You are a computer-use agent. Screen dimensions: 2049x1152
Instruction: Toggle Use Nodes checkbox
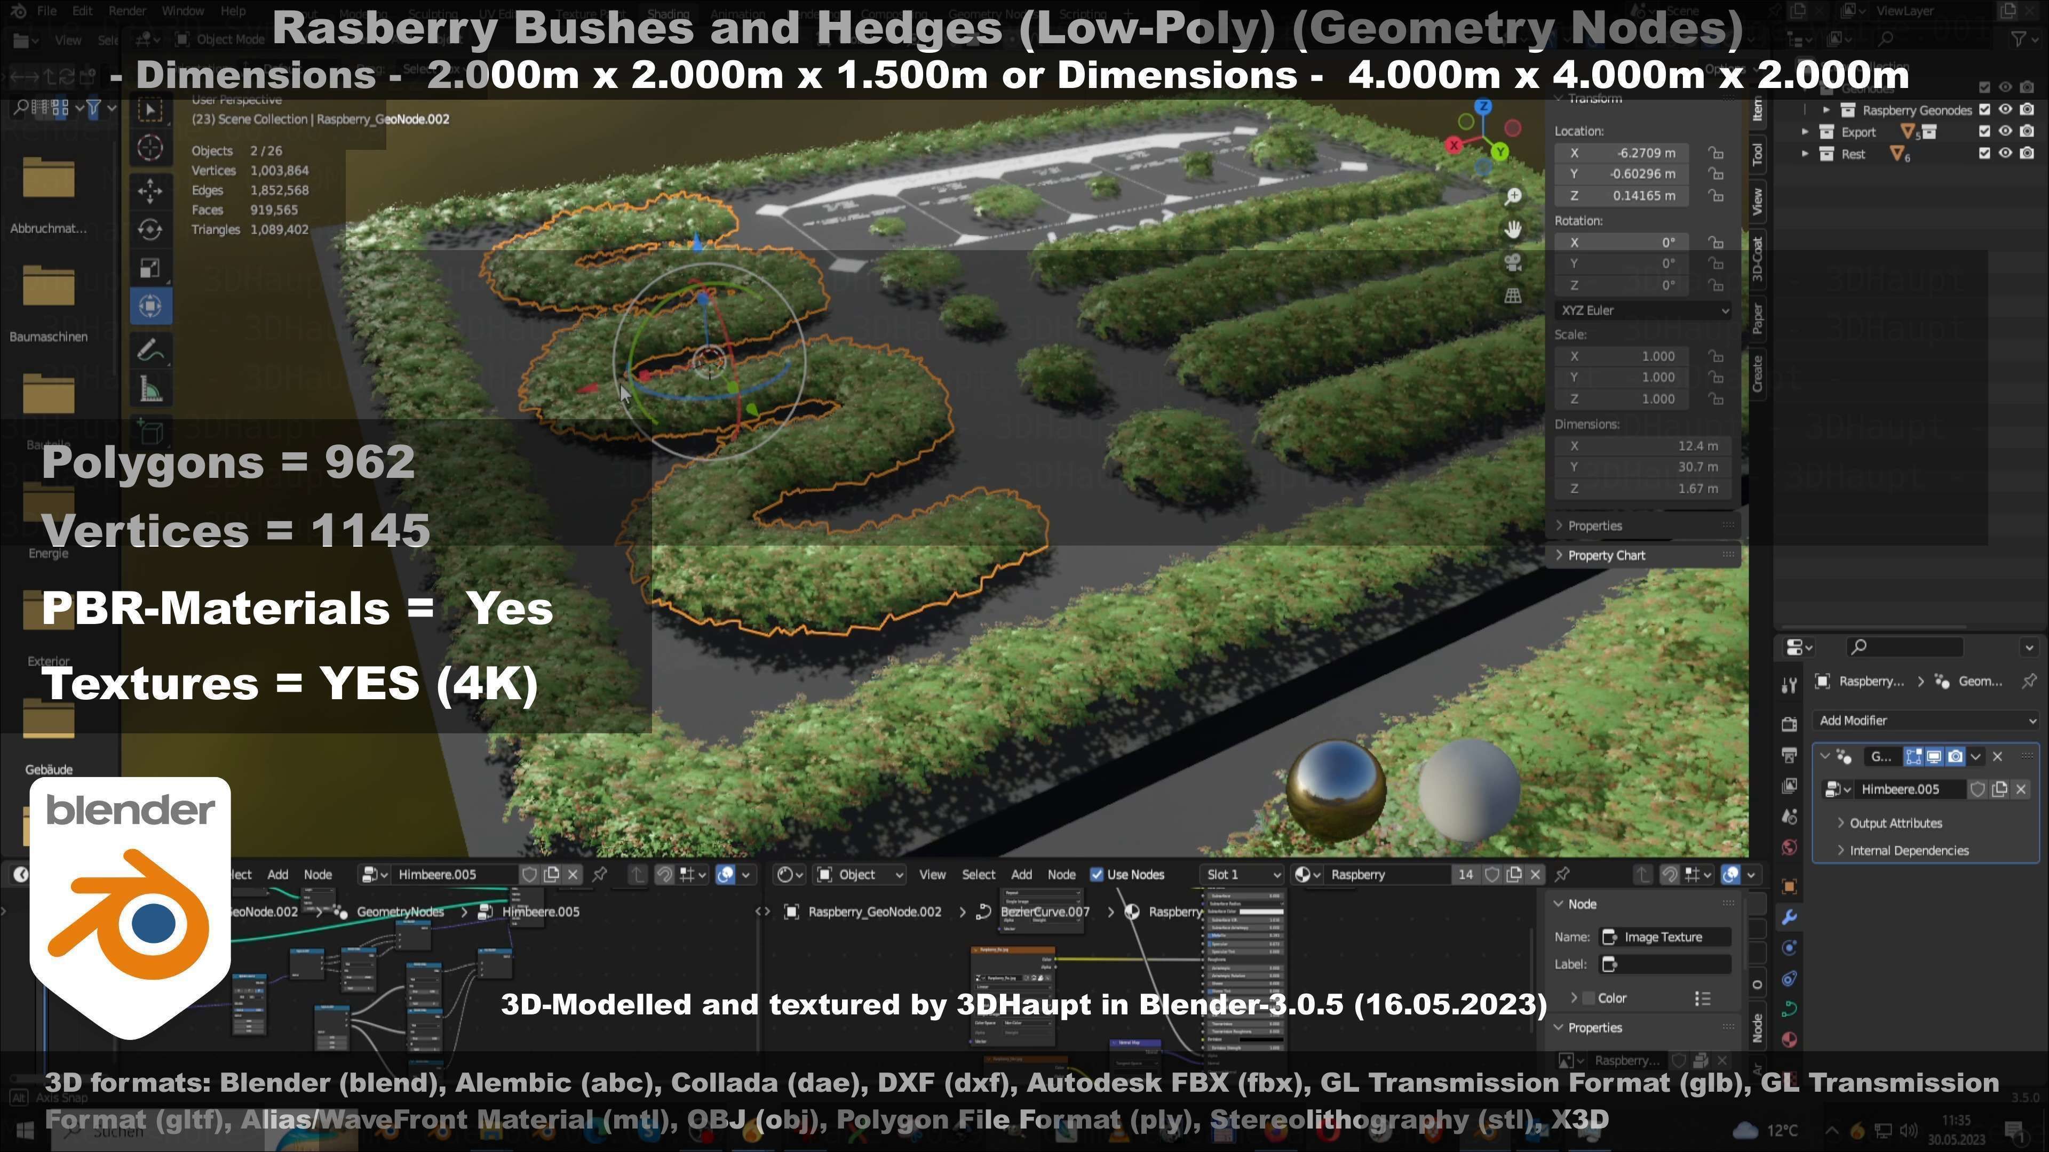pos(1097,875)
